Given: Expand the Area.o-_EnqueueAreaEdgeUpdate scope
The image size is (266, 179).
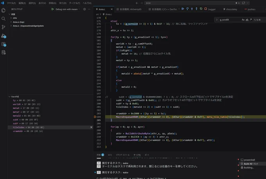Looking at the screenshot, I should point(11,26).
